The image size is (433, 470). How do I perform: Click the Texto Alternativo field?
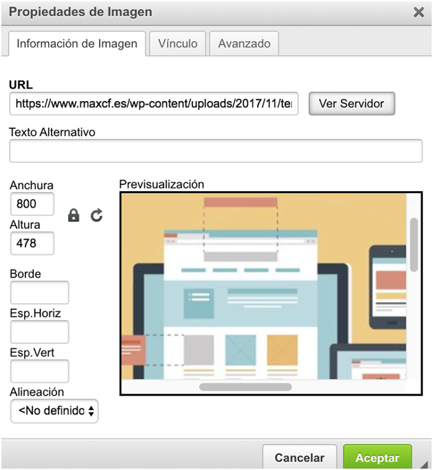tap(216, 150)
